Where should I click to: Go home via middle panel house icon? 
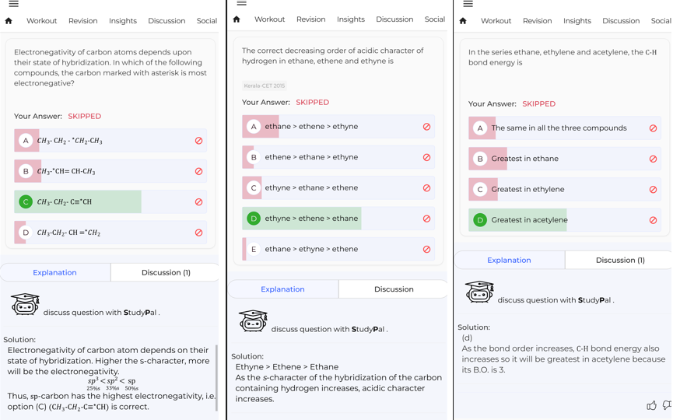point(237,19)
